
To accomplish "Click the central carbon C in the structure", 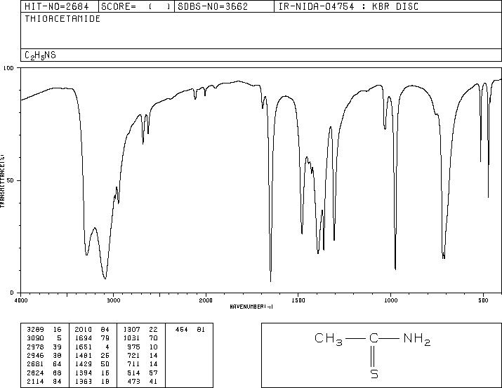I will tap(374, 338).
